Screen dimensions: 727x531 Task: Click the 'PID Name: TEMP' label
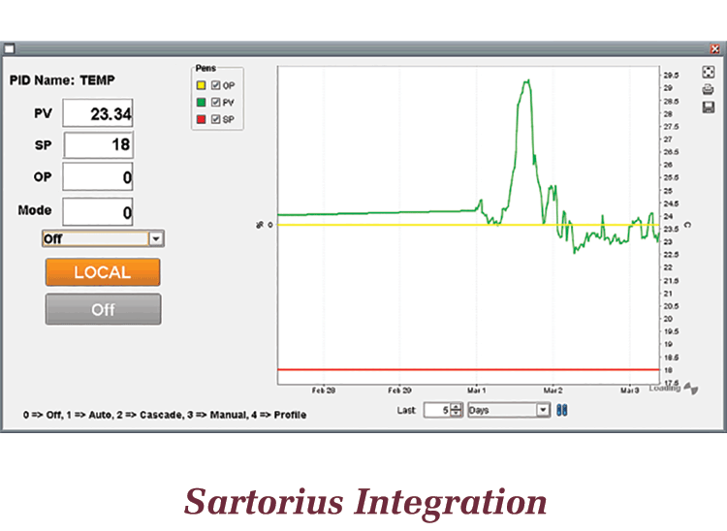(62, 80)
